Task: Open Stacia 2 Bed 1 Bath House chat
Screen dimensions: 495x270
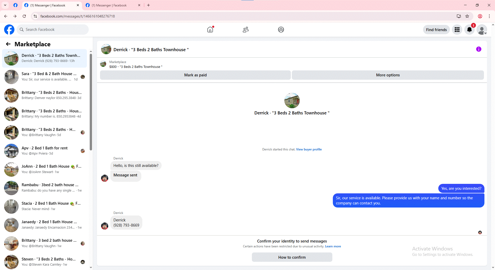Action: pos(44,206)
